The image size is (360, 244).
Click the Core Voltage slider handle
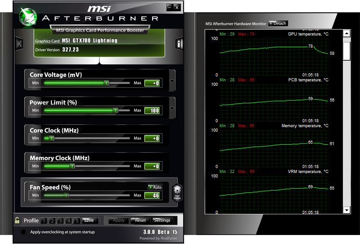(x=106, y=83)
